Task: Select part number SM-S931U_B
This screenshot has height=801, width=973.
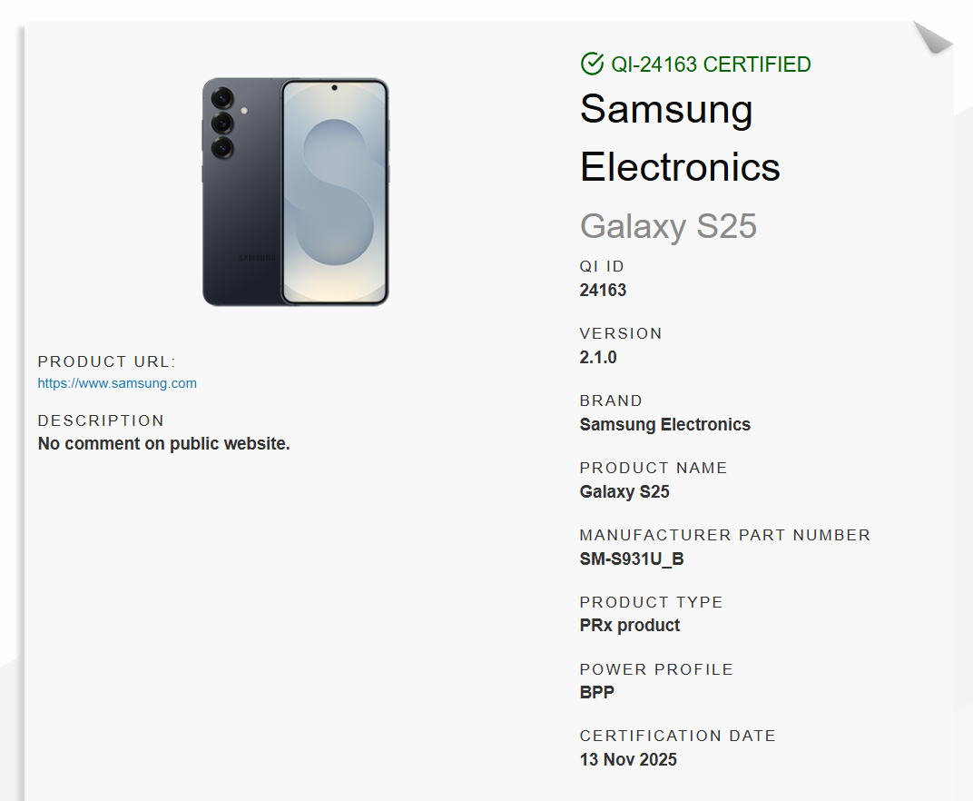Action: click(x=632, y=559)
